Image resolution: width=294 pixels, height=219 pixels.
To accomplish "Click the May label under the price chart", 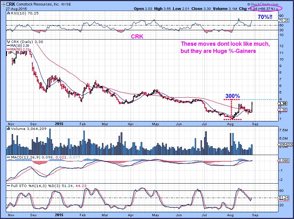I will [x=155, y=124].
